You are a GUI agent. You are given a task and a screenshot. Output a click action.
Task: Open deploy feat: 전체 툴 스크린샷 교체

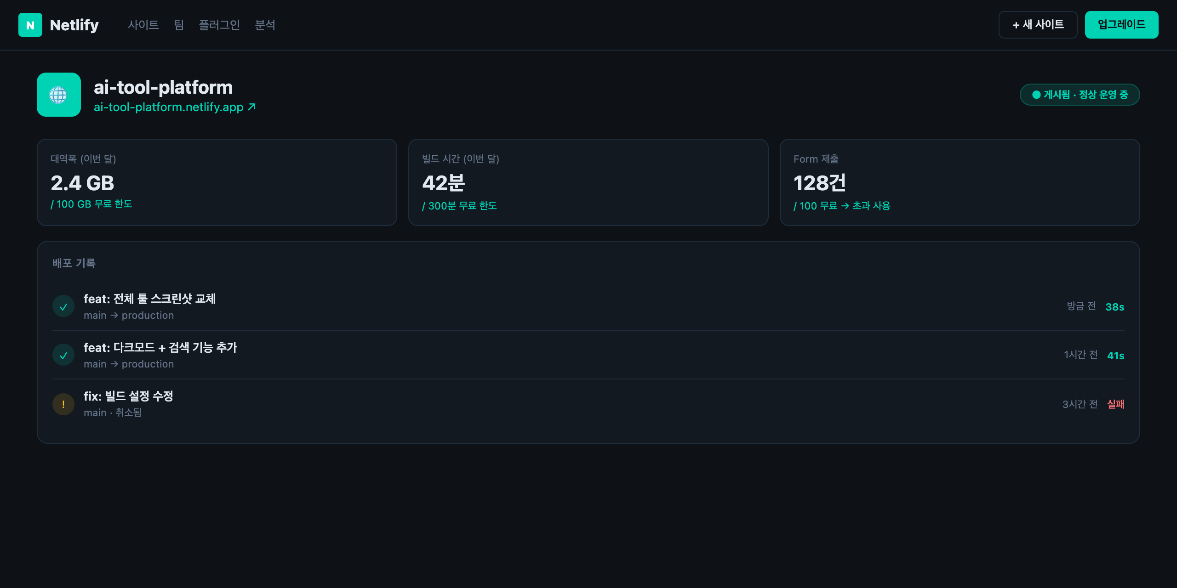point(588,306)
